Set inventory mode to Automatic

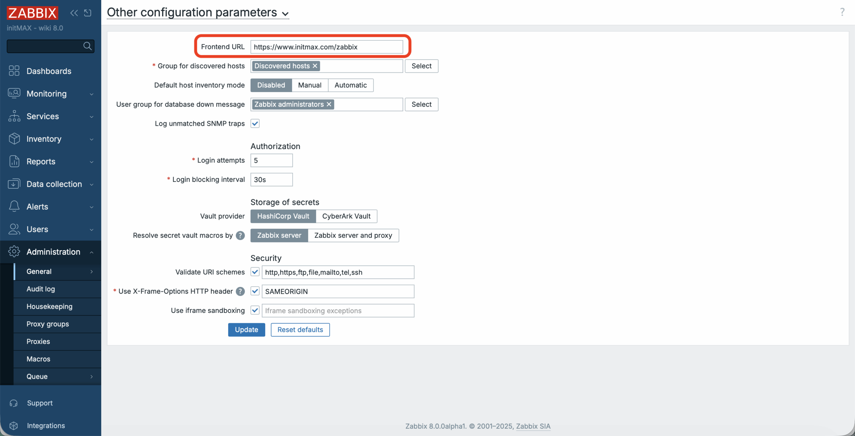[x=350, y=85]
